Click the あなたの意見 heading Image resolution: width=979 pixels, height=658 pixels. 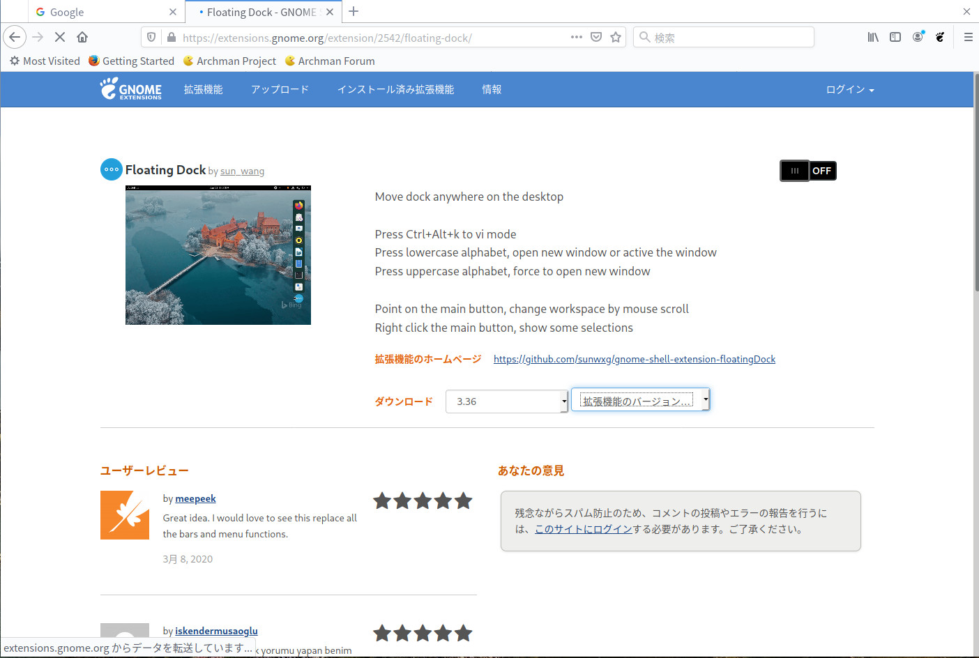[x=531, y=470]
